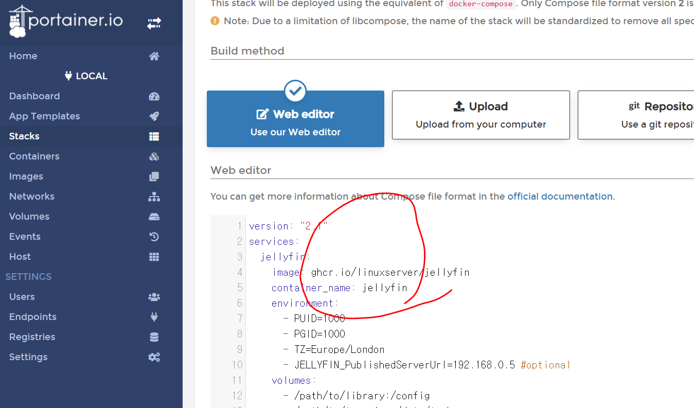Screen dimensions: 694x408
Task: Open the Images page
Action: (x=91, y=176)
